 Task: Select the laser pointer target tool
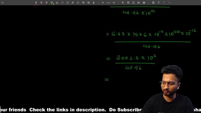pyautogui.click(x=78, y=3)
